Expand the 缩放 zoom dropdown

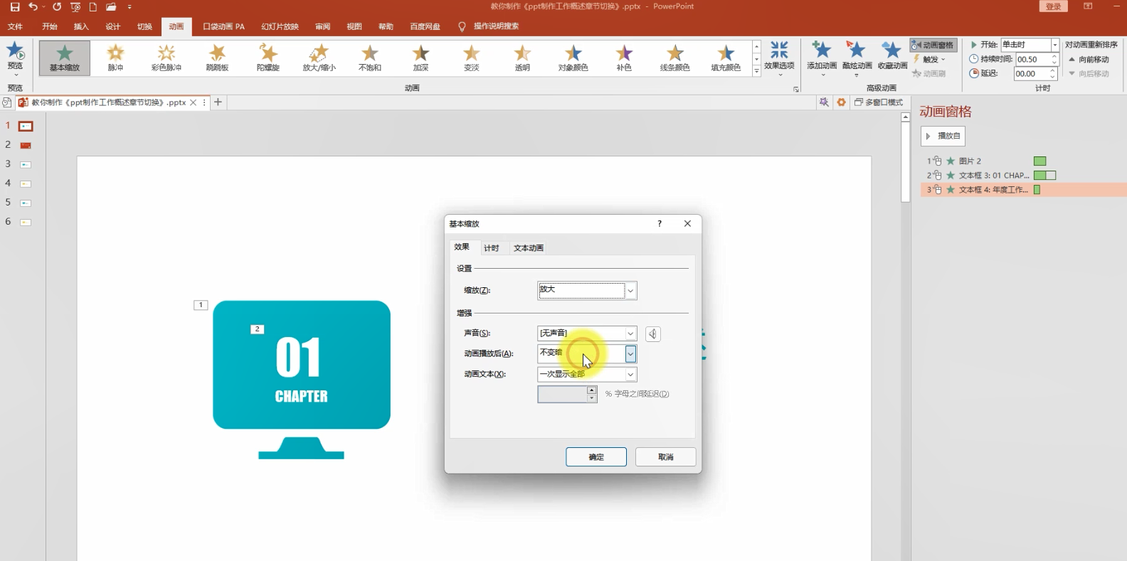(630, 290)
